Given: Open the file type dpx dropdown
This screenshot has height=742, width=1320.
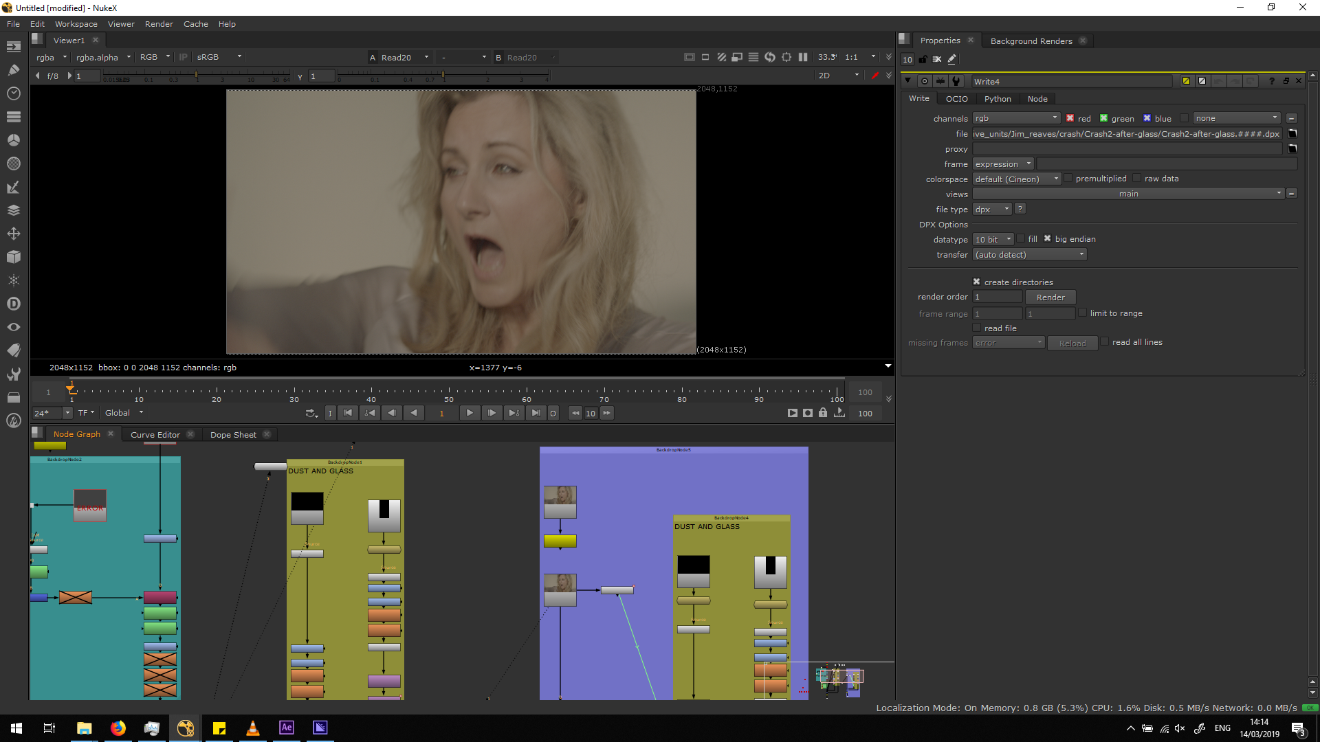Looking at the screenshot, I should 992,210.
